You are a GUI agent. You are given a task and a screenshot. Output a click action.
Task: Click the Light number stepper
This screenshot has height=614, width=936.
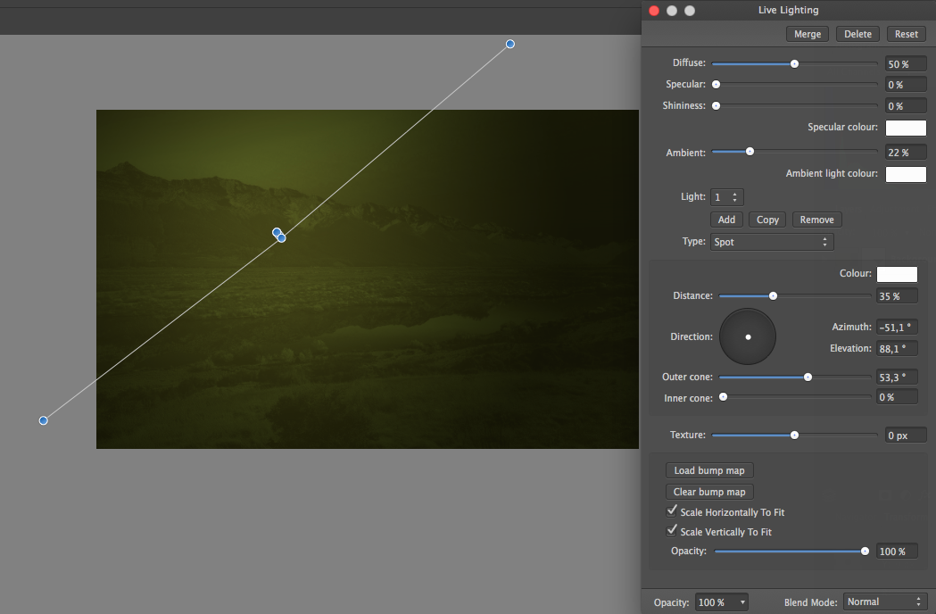tap(726, 196)
